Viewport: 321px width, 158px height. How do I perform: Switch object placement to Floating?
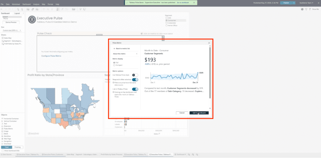pyautogui.click(x=18, y=147)
